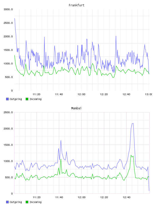Click the Outgoing label under Mumbai chart
Image resolution: width=153 pixels, height=206 pixels.
(16, 202)
